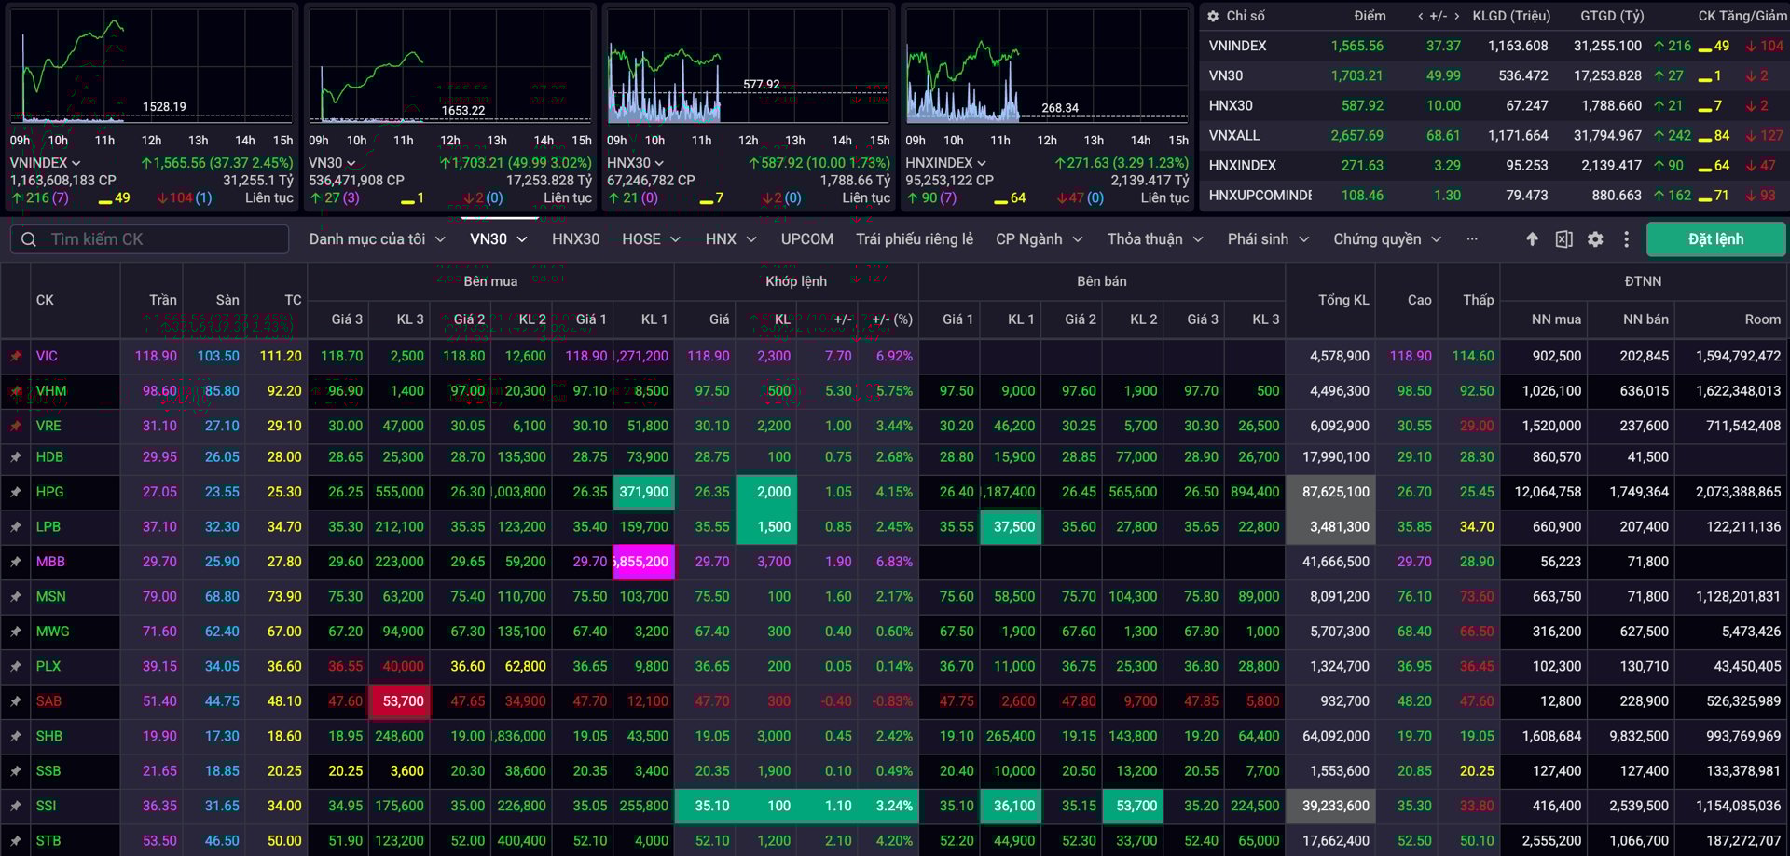This screenshot has width=1790, height=856.
Task: Click the HNX30 intraday chart
Action: (748, 70)
